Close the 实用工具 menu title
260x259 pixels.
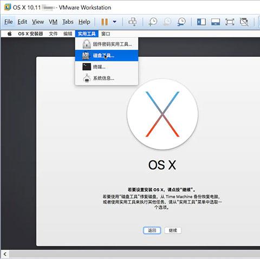(87, 34)
